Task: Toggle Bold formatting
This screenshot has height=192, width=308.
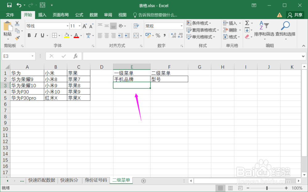Action: pos(29,35)
